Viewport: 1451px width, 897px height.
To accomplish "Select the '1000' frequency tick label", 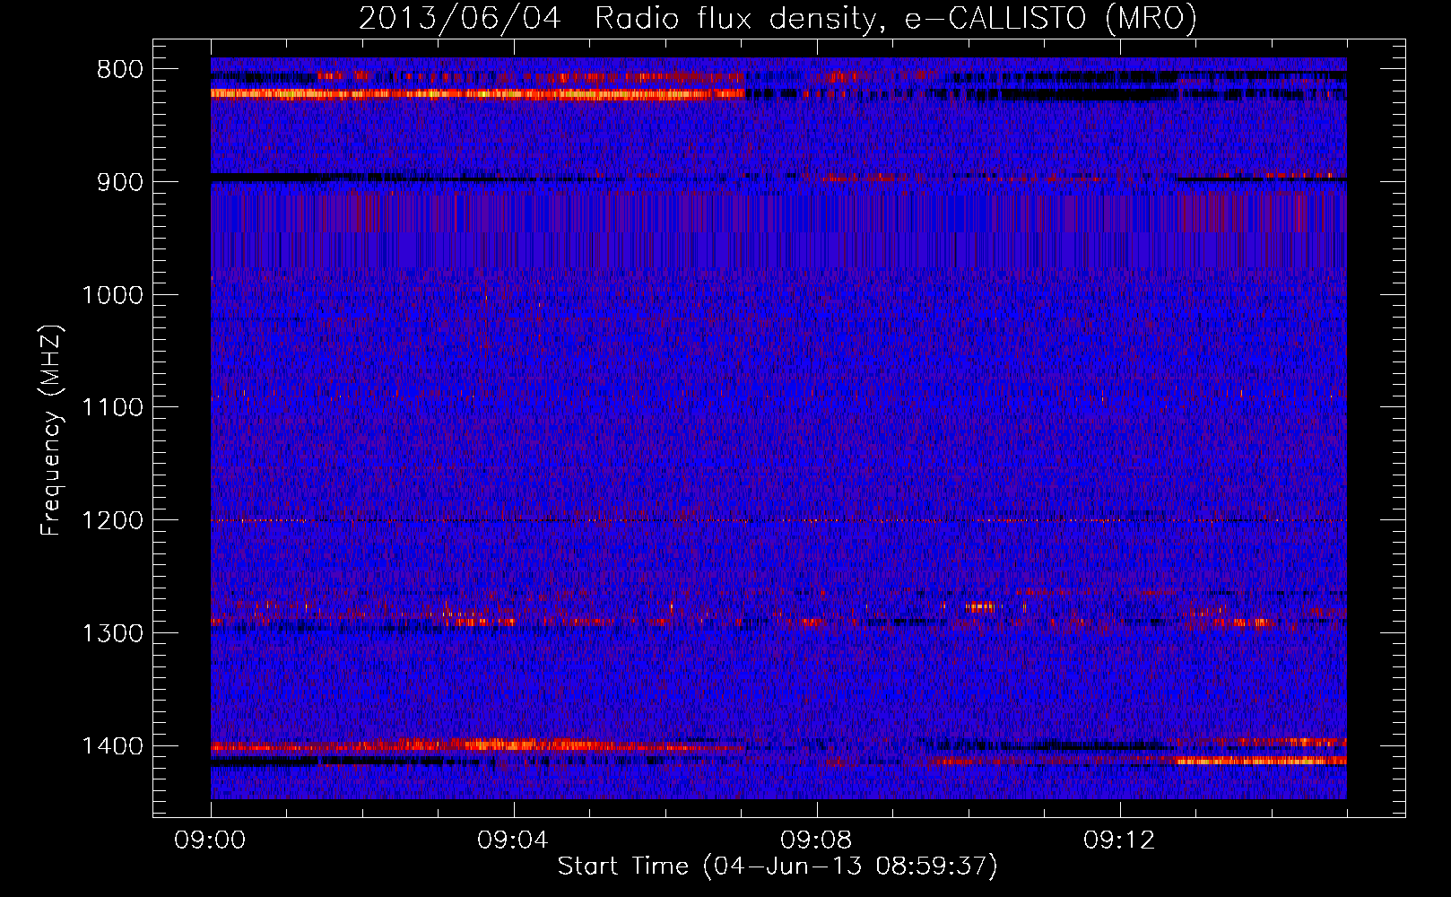I will 113,295.
